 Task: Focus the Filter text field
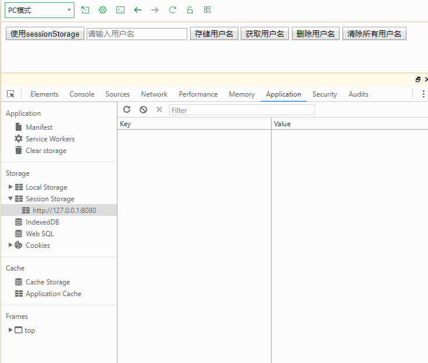coord(242,110)
